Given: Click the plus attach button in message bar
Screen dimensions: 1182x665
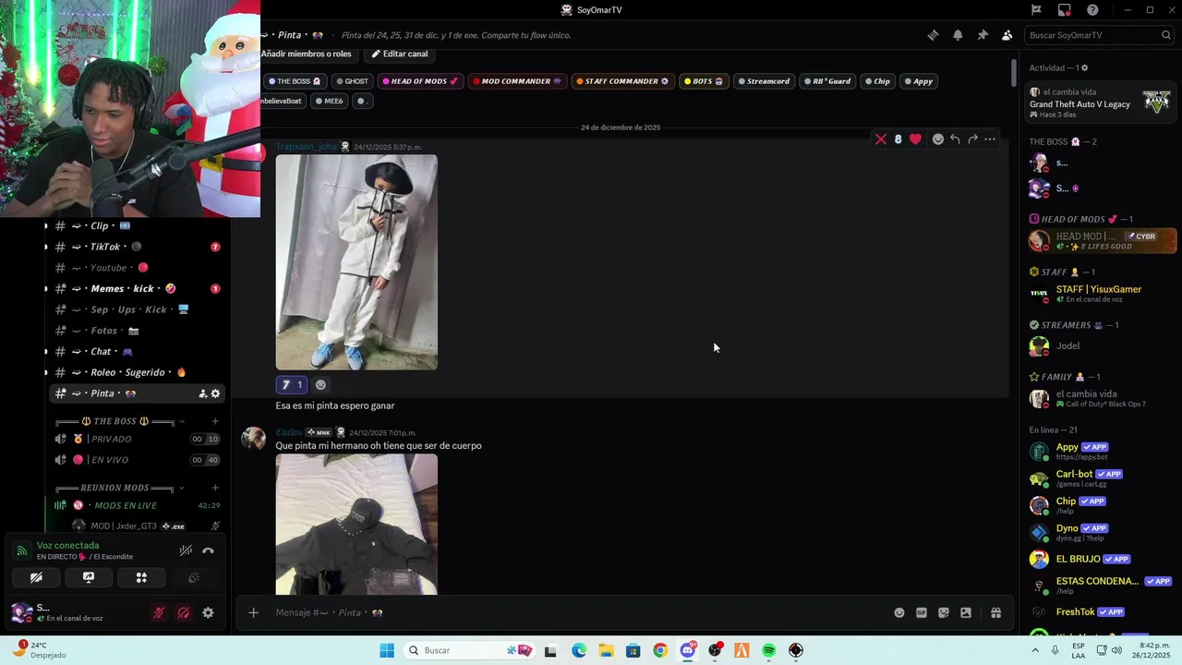Looking at the screenshot, I should 253,612.
